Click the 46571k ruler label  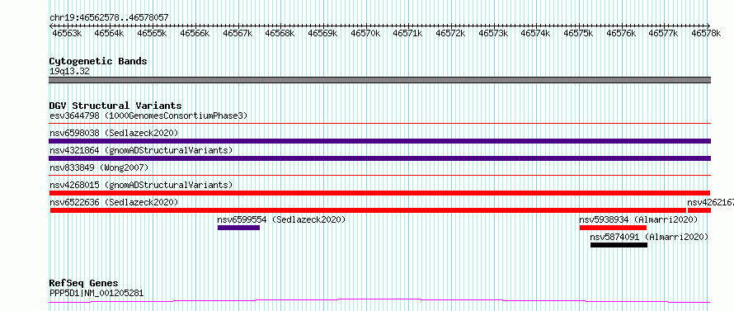(x=407, y=33)
